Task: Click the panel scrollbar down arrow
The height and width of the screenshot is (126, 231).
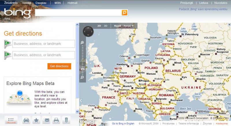Action: coord(77,111)
